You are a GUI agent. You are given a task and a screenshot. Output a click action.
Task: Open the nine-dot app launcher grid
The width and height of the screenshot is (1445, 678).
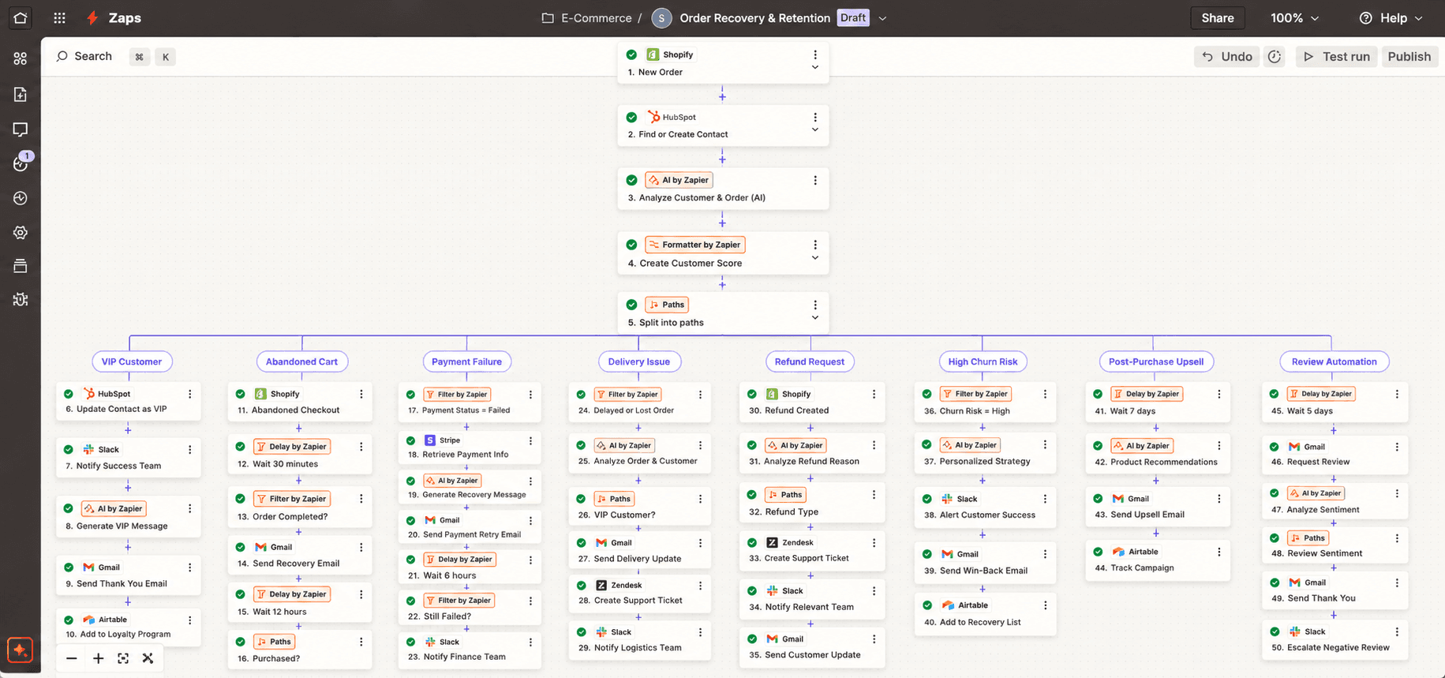tap(59, 17)
